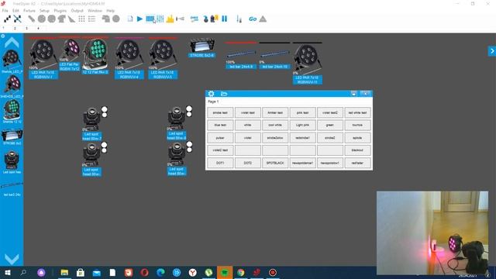The width and height of the screenshot is (496, 279).
Task: Open File Explorer from the taskbar
Action: [64, 272]
